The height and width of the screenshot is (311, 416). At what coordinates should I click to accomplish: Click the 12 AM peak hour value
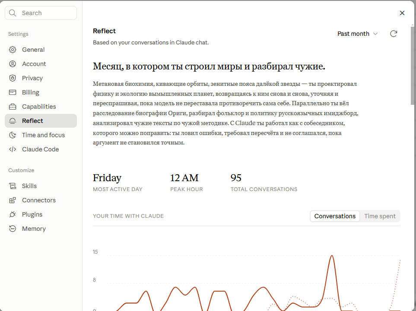[184, 178]
